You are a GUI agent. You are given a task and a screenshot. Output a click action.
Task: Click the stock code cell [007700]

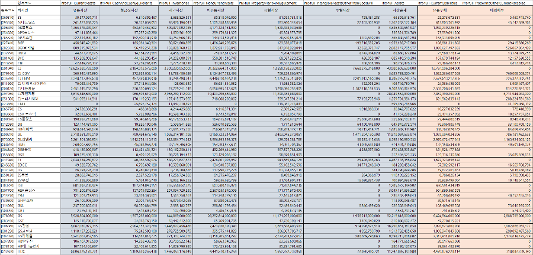[x=8, y=190]
